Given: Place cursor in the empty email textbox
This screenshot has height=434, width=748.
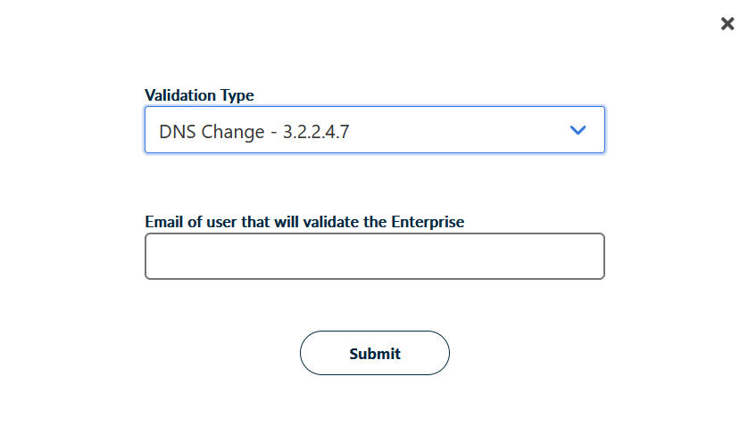Looking at the screenshot, I should 374,257.
